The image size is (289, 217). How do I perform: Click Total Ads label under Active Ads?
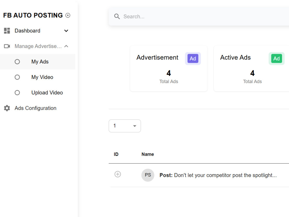tap(252, 82)
